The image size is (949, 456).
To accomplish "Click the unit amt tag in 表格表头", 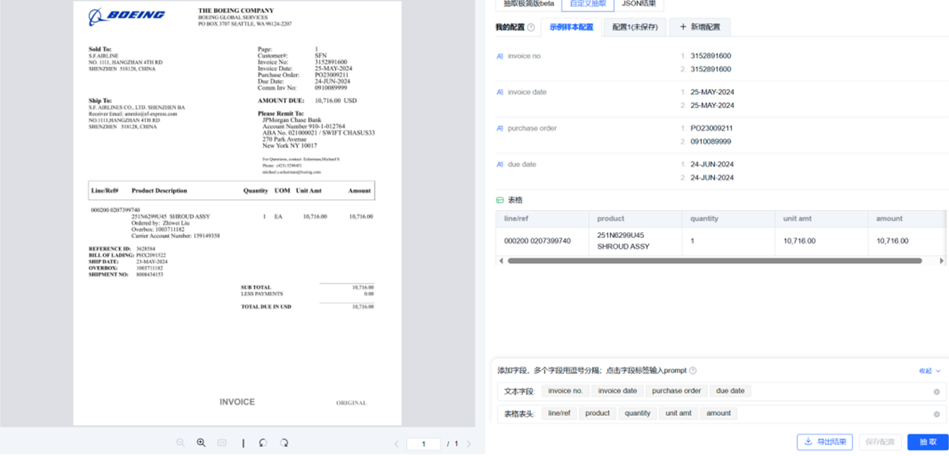I will click(x=678, y=414).
